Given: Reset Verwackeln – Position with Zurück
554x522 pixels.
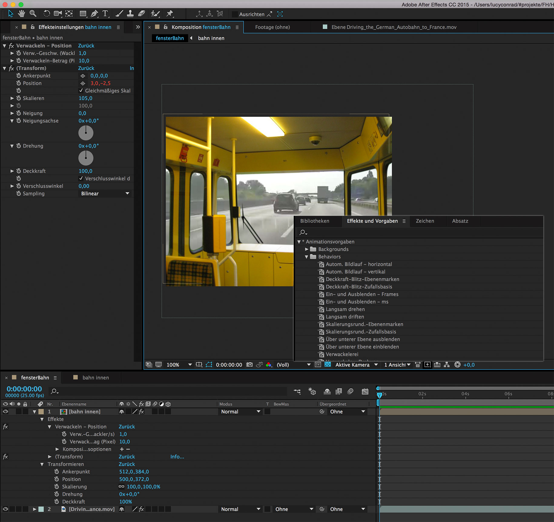Looking at the screenshot, I should [x=86, y=46].
